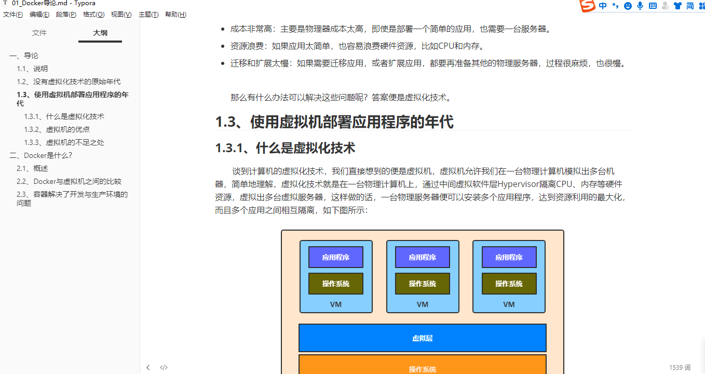The height and width of the screenshot is (374, 705).
Task: Go to outline entry 1.3.2、虚拟机的优点
Action: (57, 129)
